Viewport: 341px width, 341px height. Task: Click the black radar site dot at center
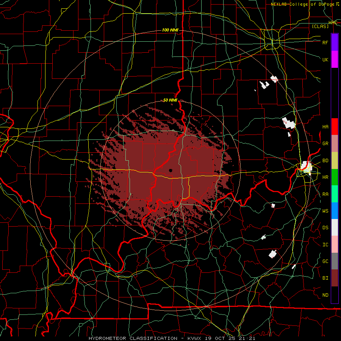(x=170, y=170)
